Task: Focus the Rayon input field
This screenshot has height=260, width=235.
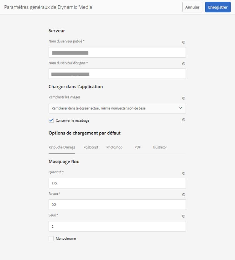Action: [117, 205]
